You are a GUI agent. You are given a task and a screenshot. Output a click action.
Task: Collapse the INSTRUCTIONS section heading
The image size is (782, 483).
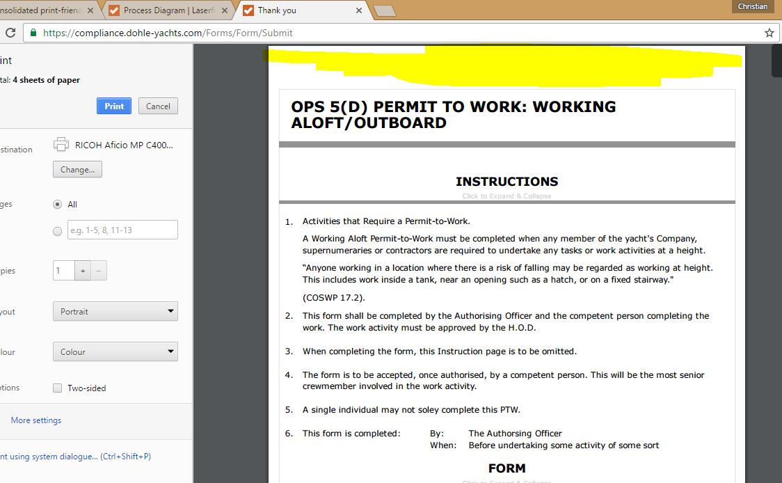506,181
